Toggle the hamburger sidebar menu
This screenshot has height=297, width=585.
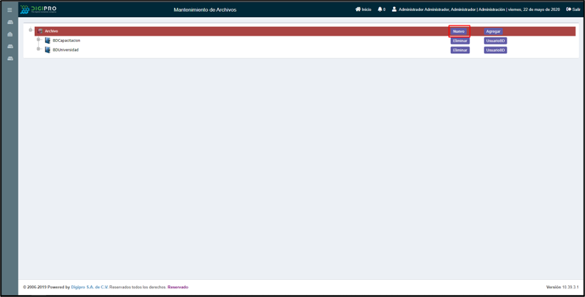[x=10, y=10]
